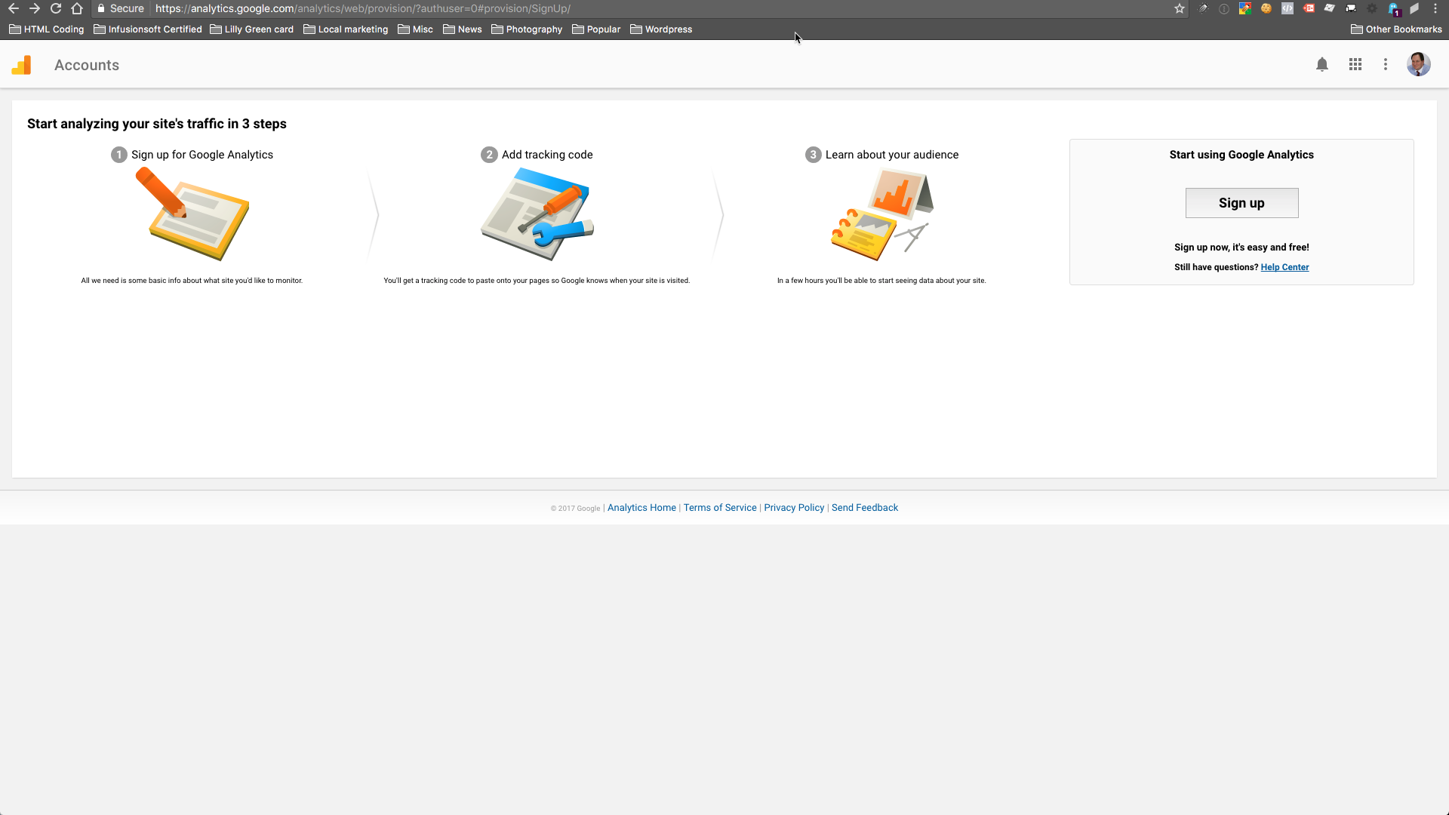Image resolution: width=1449 pixels, height=815 pixels.
Task: Open the cookie extension icon
Action: (x=1266, y=8)
